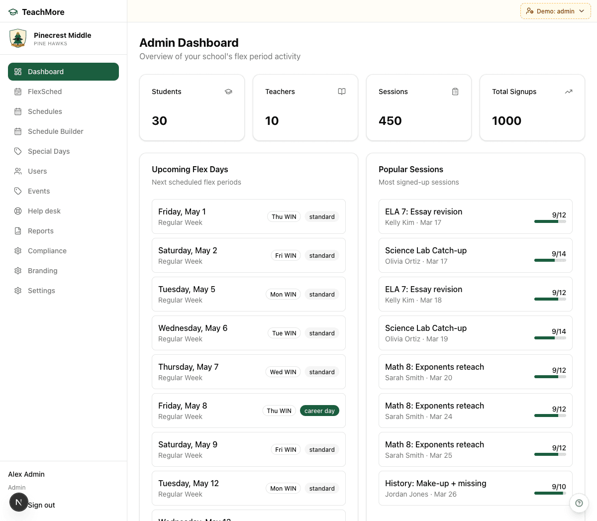Click the Schedules calendar icon
This screenshot has width=597, height=521.
pyautogui.click(x=18, y=111)
